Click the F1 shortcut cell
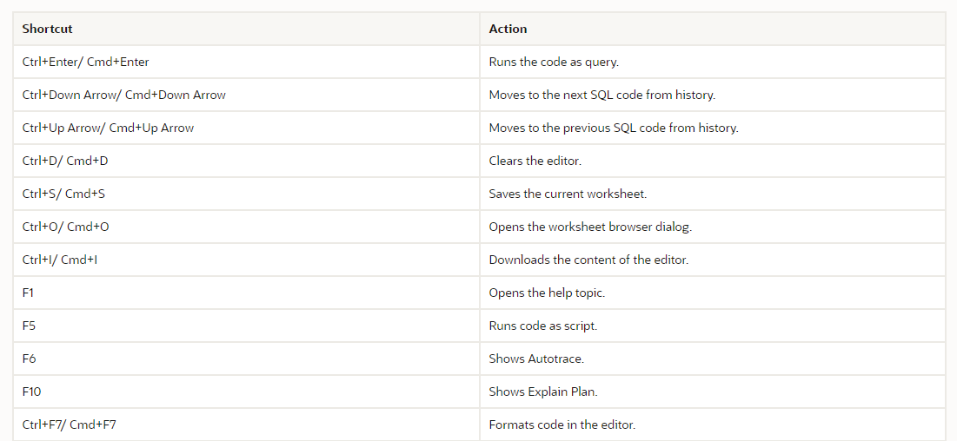 coord(246,293)
